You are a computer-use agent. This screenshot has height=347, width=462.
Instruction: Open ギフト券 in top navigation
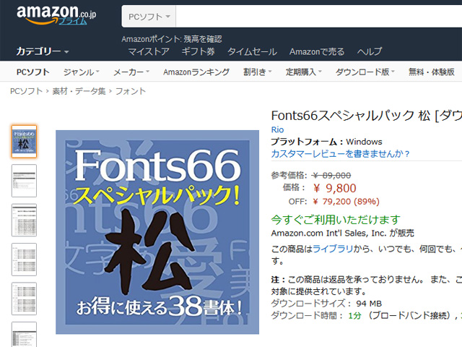coord(198,51)
